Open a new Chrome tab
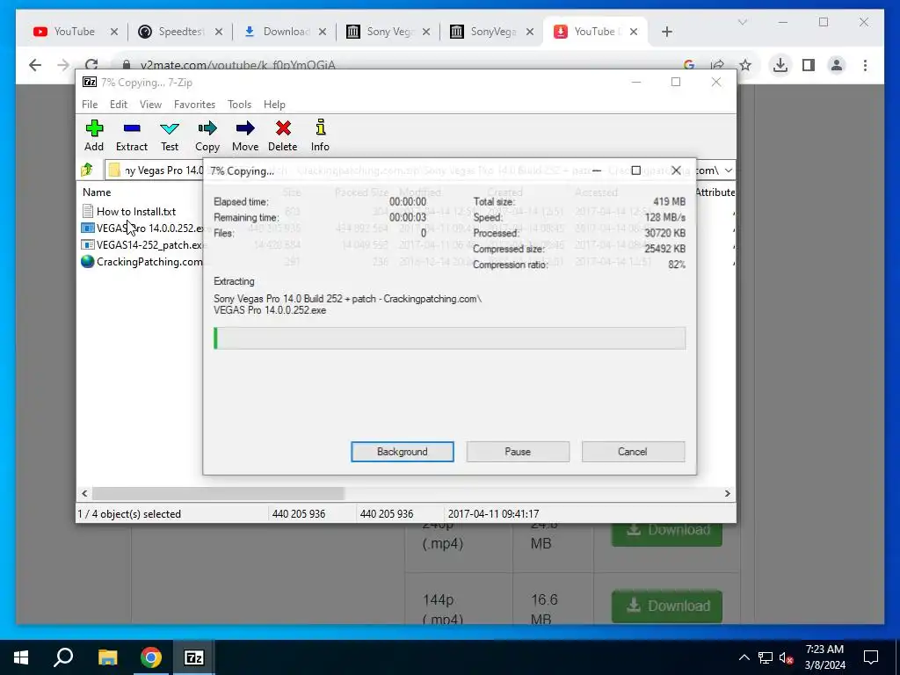The image size is (900, 675). tap(667, 32)
